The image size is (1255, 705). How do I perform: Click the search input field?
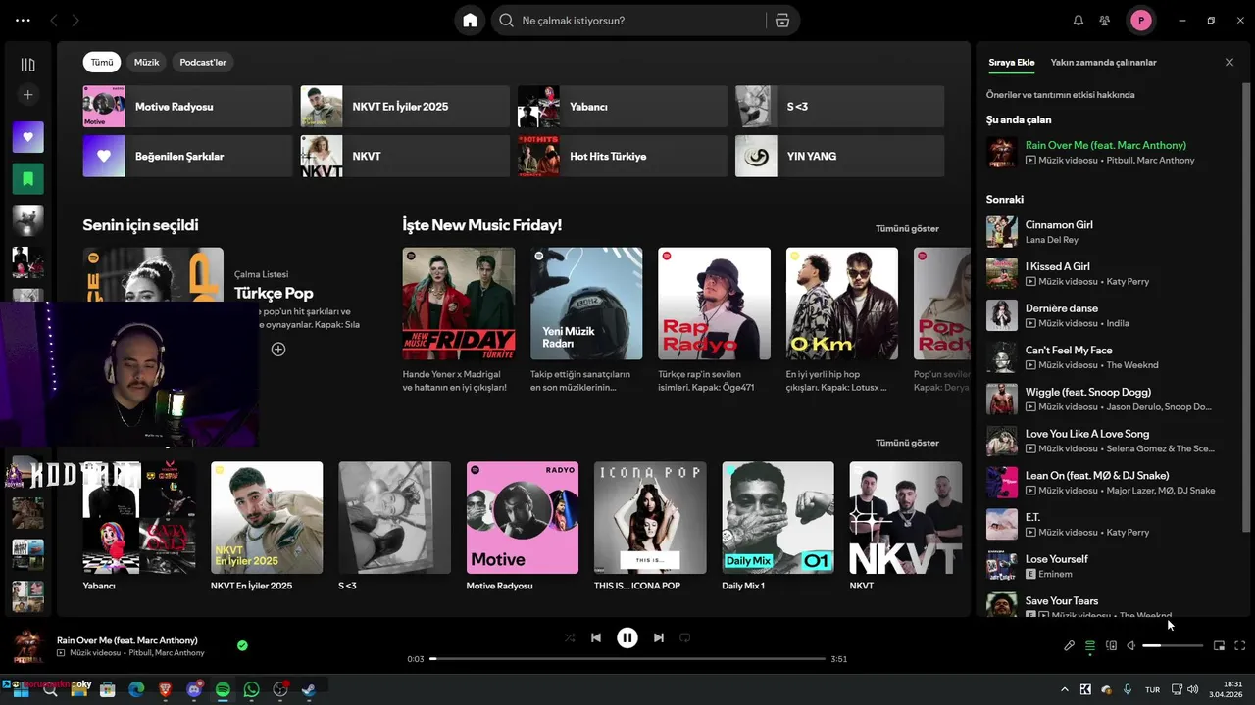coord(637,21)
